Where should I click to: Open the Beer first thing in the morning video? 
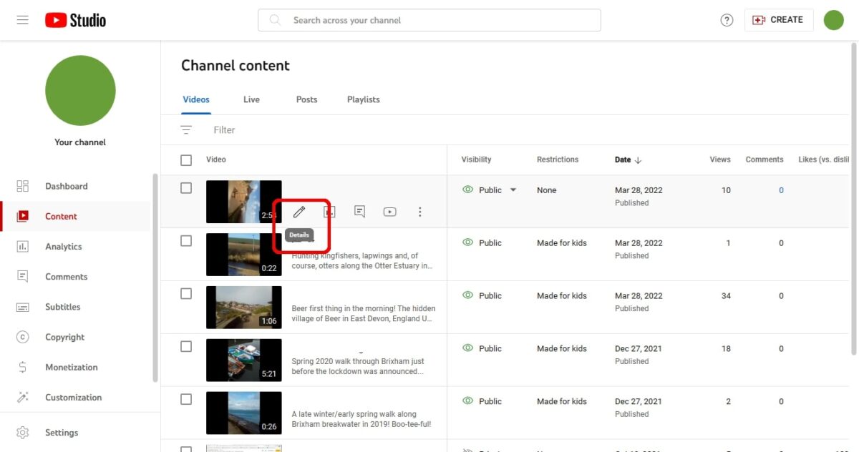(364, 313)
